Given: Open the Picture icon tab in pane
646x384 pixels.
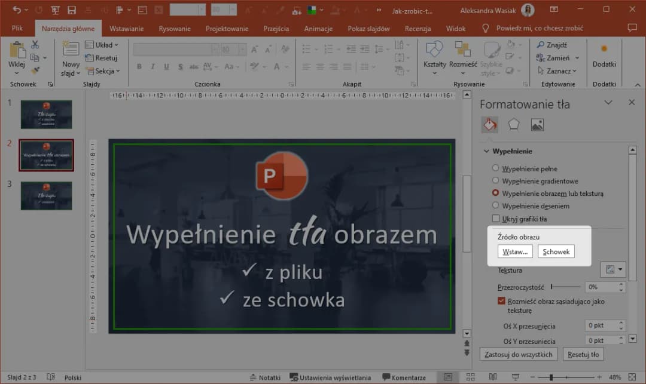Looking at the screenshot, I should coord(537,124).
